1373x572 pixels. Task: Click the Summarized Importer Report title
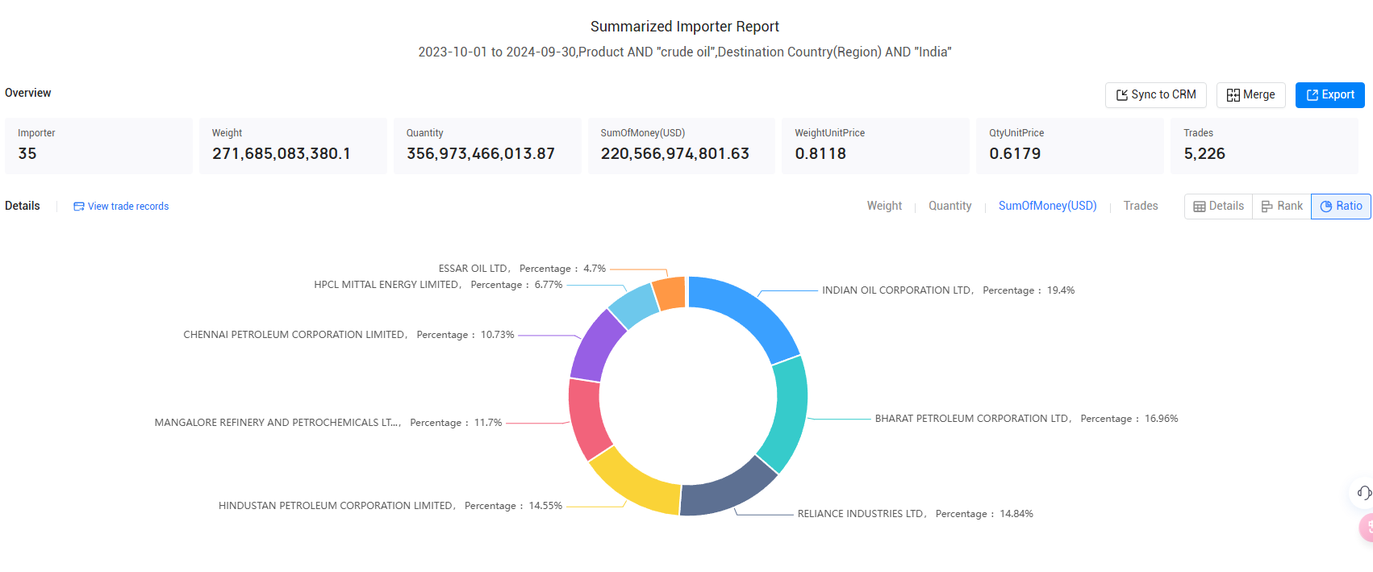tap(685, 27)
